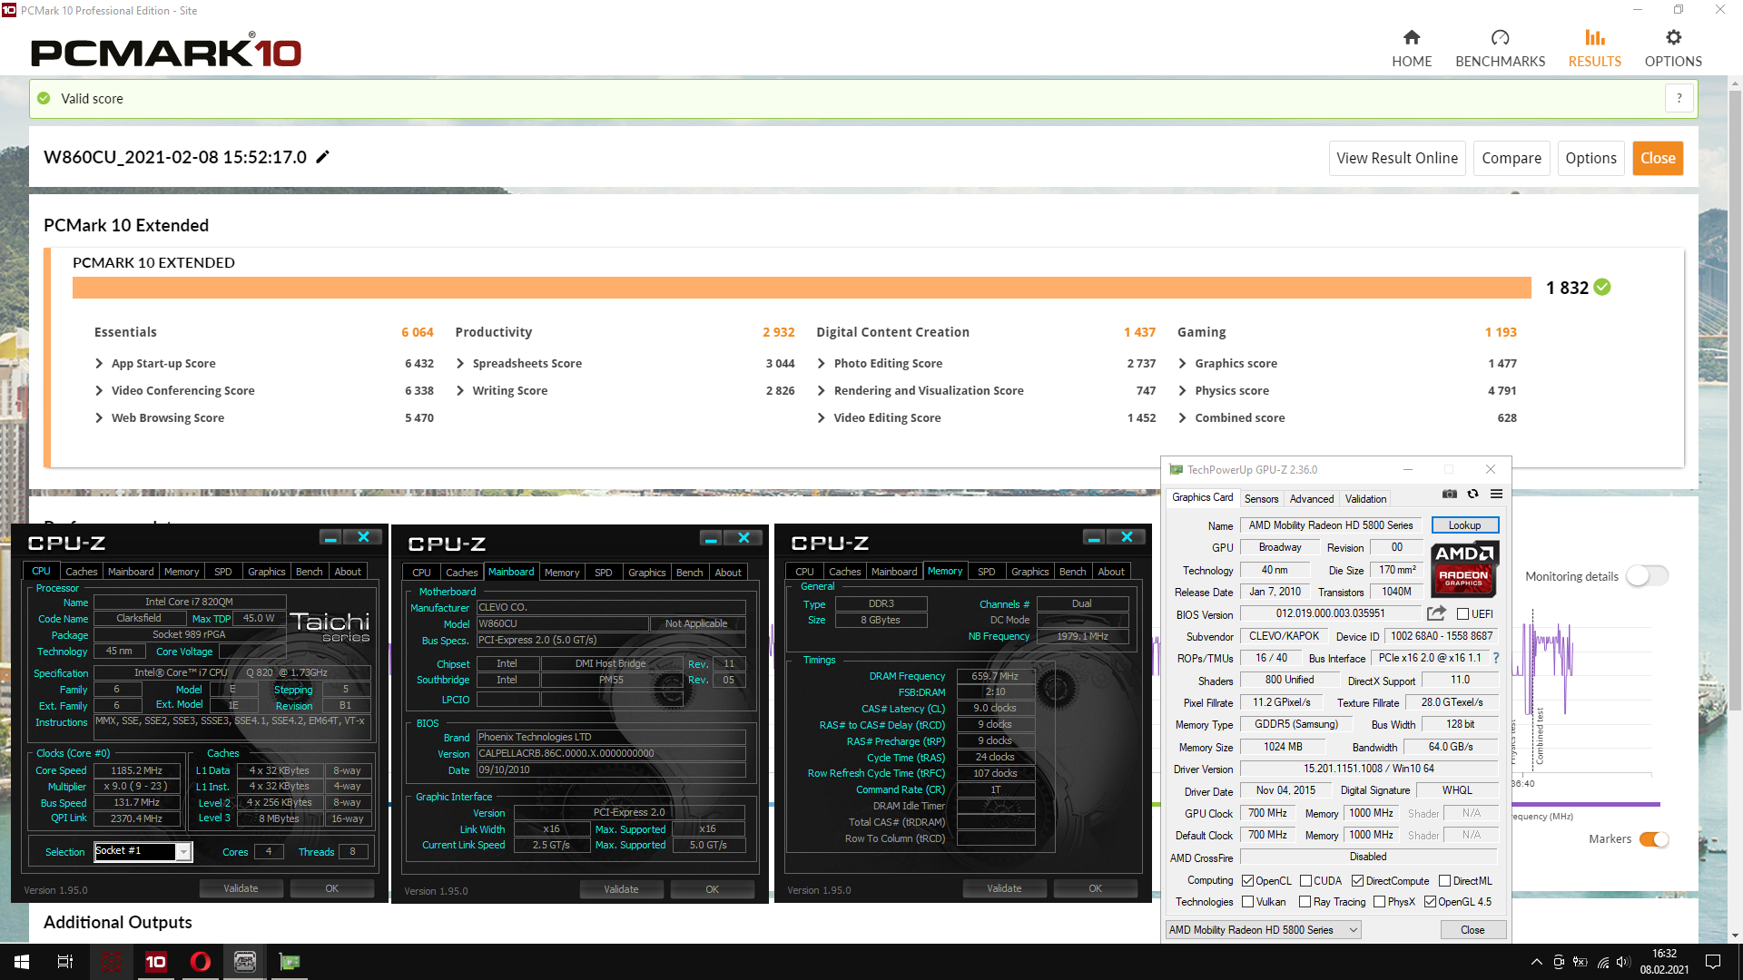Click the GPU-Z GPU Name field

(1331, 525)
